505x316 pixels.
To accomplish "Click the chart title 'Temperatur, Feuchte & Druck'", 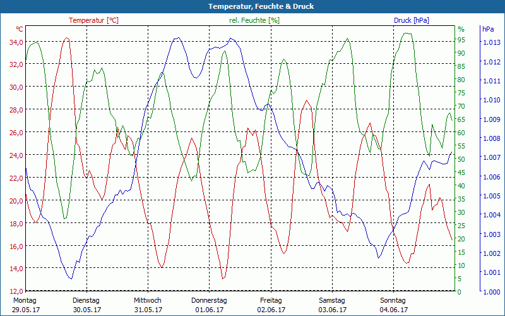I will click(x=261, y=6).
